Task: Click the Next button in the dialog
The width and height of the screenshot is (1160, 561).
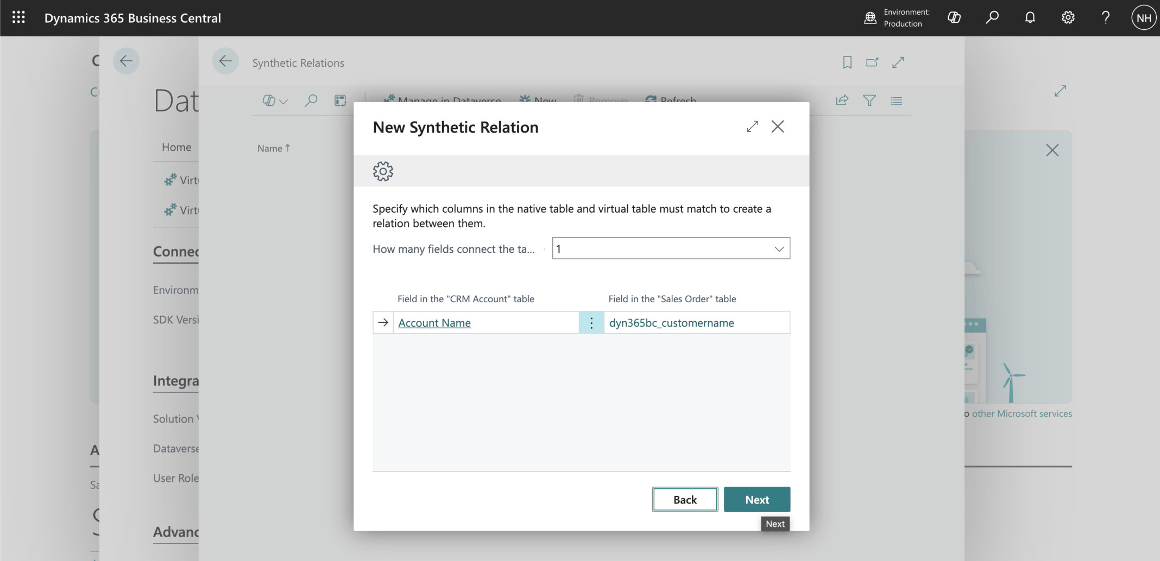Action: click(x=757, y=500)
